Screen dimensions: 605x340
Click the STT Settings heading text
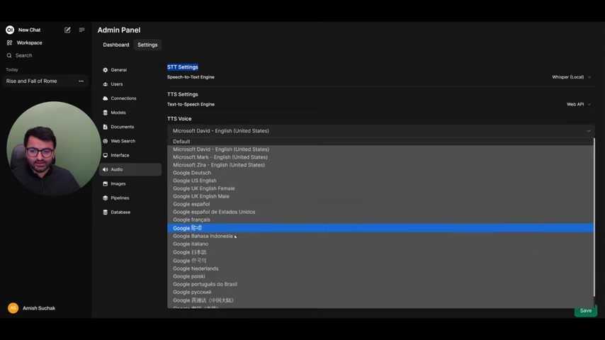pyautogui.click(x=183, y=67)
